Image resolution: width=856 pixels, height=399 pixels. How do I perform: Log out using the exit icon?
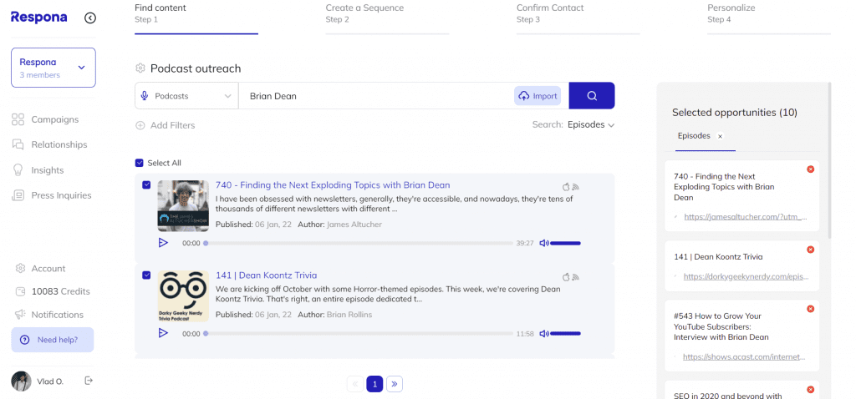[89, 381]
